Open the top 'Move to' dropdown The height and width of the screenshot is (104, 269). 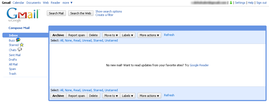point(111,35)
